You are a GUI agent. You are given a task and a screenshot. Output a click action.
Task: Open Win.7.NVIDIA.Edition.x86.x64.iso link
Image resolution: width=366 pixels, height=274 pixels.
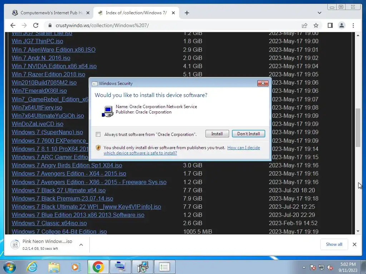coord(54,66)
